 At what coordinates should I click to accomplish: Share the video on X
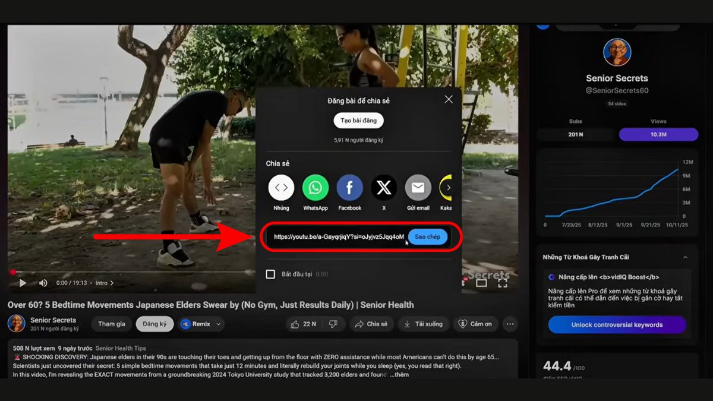click(384, 188)
